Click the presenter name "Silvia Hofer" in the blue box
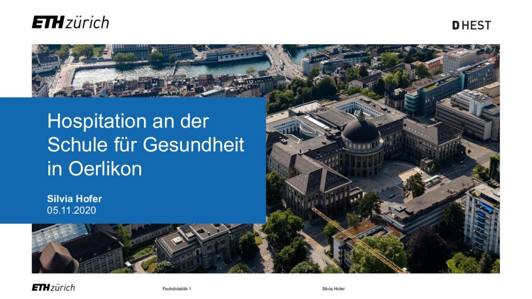Screen dimensions: 532x299 click(x=74, y=199)
